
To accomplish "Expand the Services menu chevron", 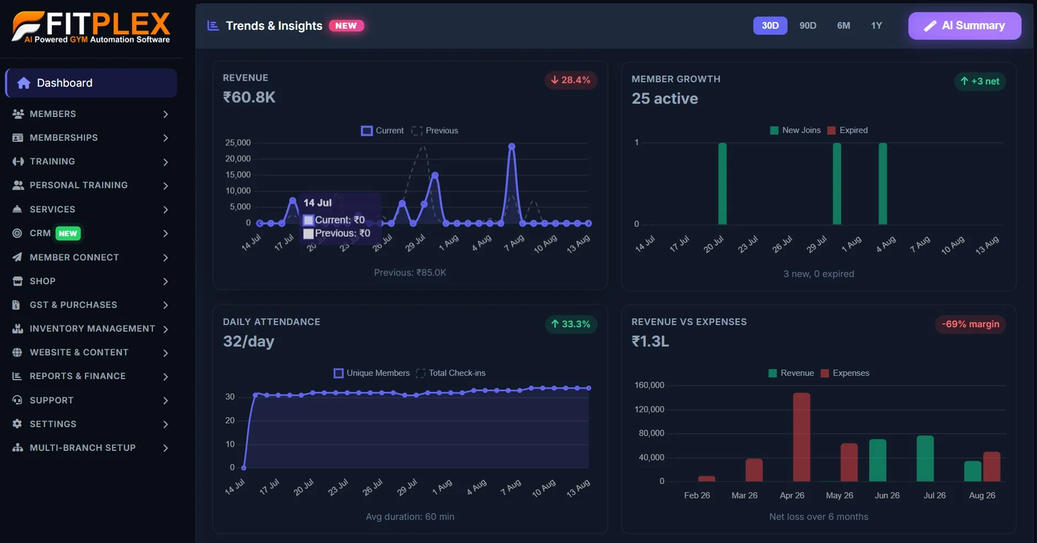I will 166,210.
